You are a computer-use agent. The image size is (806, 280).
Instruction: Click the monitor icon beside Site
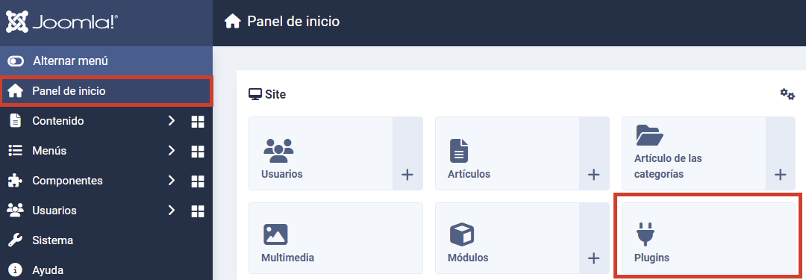pyautogui.click(x=255, y=94)
